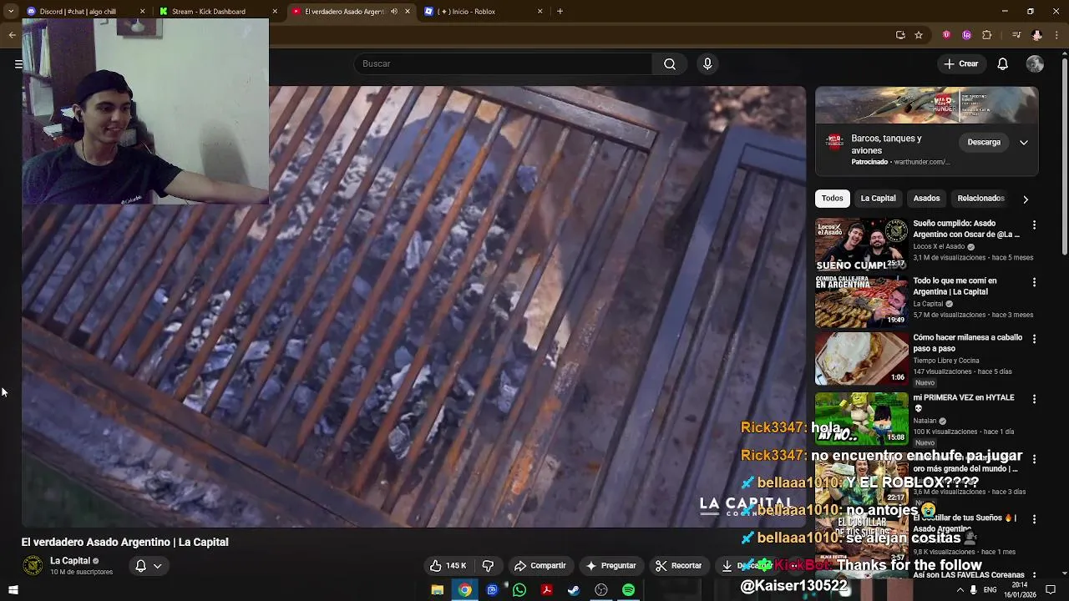Open the account avatar menu

(x=1035, y=64)
